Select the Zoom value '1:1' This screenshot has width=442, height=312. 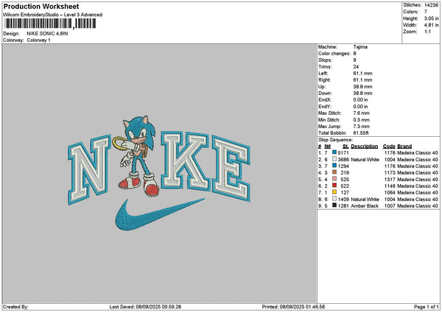(427, 32)
